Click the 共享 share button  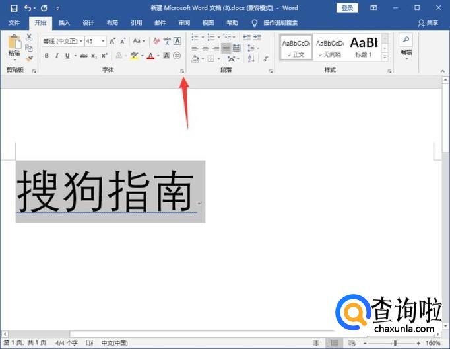pyautogui.click(x=428, y=23)
